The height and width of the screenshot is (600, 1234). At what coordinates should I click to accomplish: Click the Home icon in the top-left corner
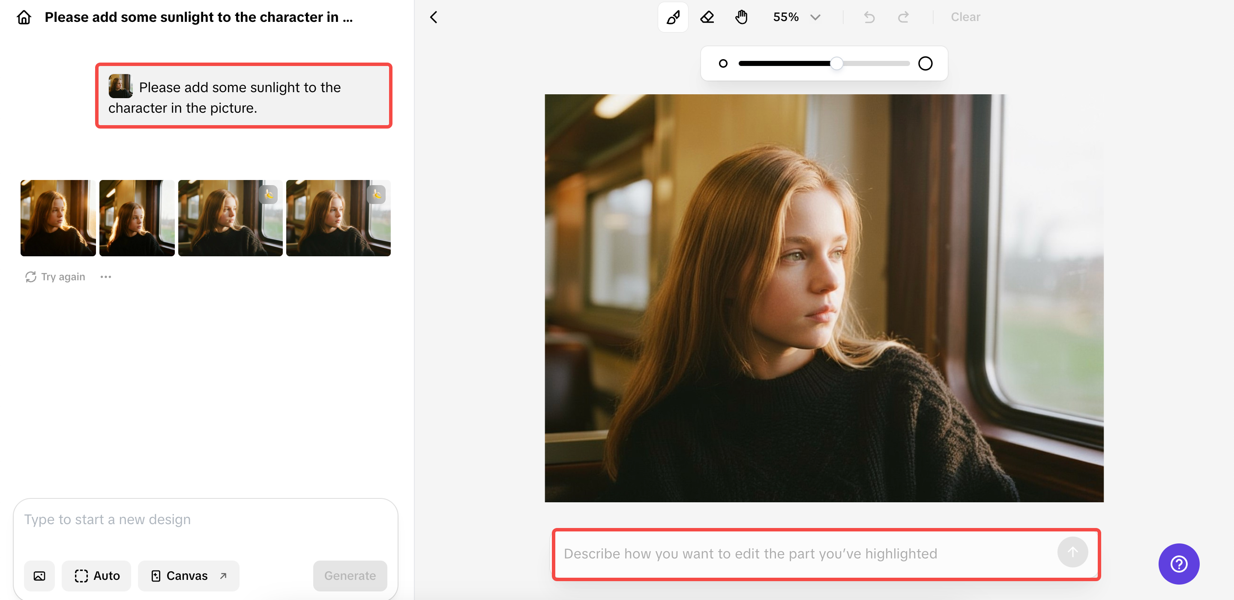23,17
